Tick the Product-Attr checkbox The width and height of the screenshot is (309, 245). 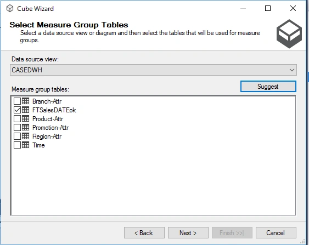point(17,118)
